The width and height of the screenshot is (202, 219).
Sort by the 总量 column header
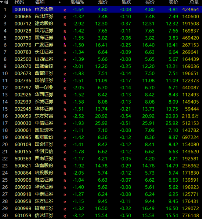pos(194,2)
